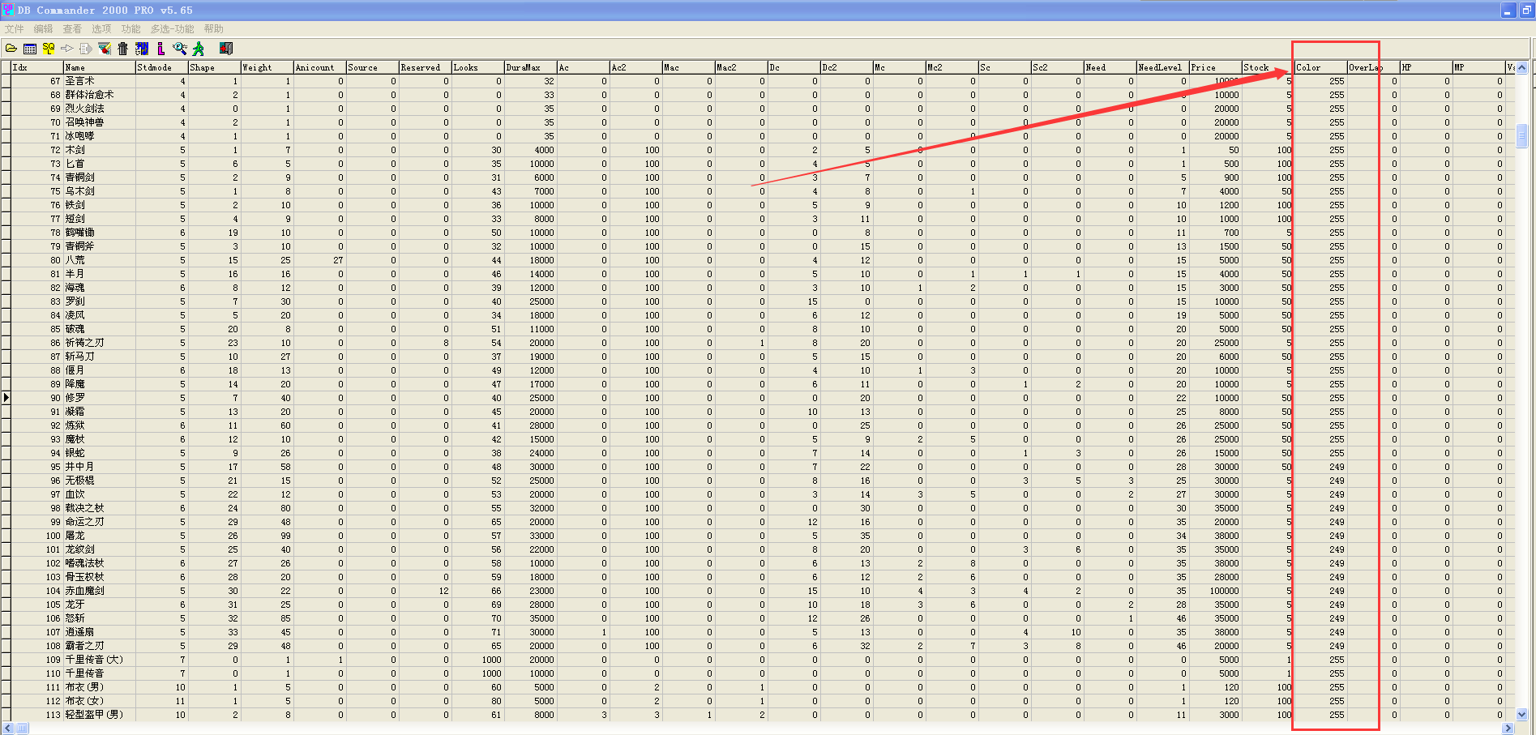This screenshot has height=735, width=1536.
Task: Select the Name cell '千里传音(大)'
Action: pos(100,660)
